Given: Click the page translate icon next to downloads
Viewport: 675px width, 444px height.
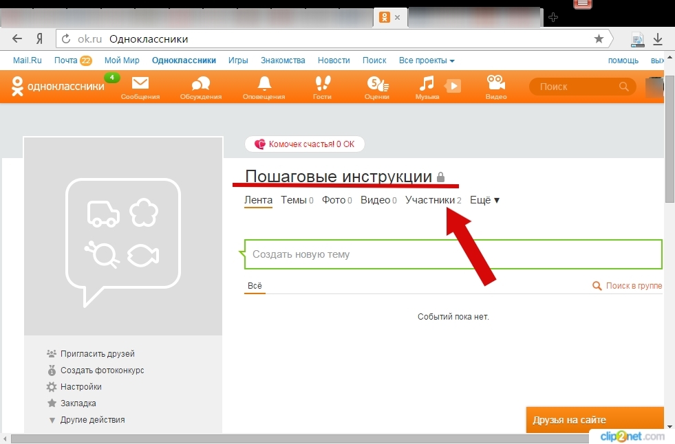Looking at the screenshot, I should click(638, 40).
